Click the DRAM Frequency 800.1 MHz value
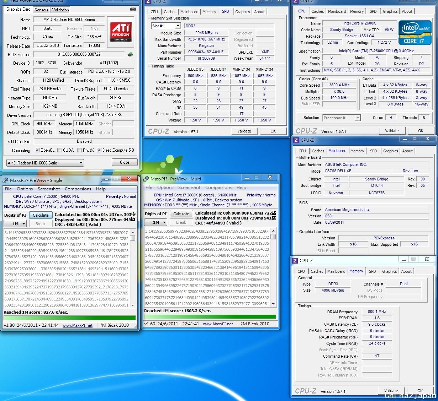This screenshot has width=438, height=401. (377, 312)
